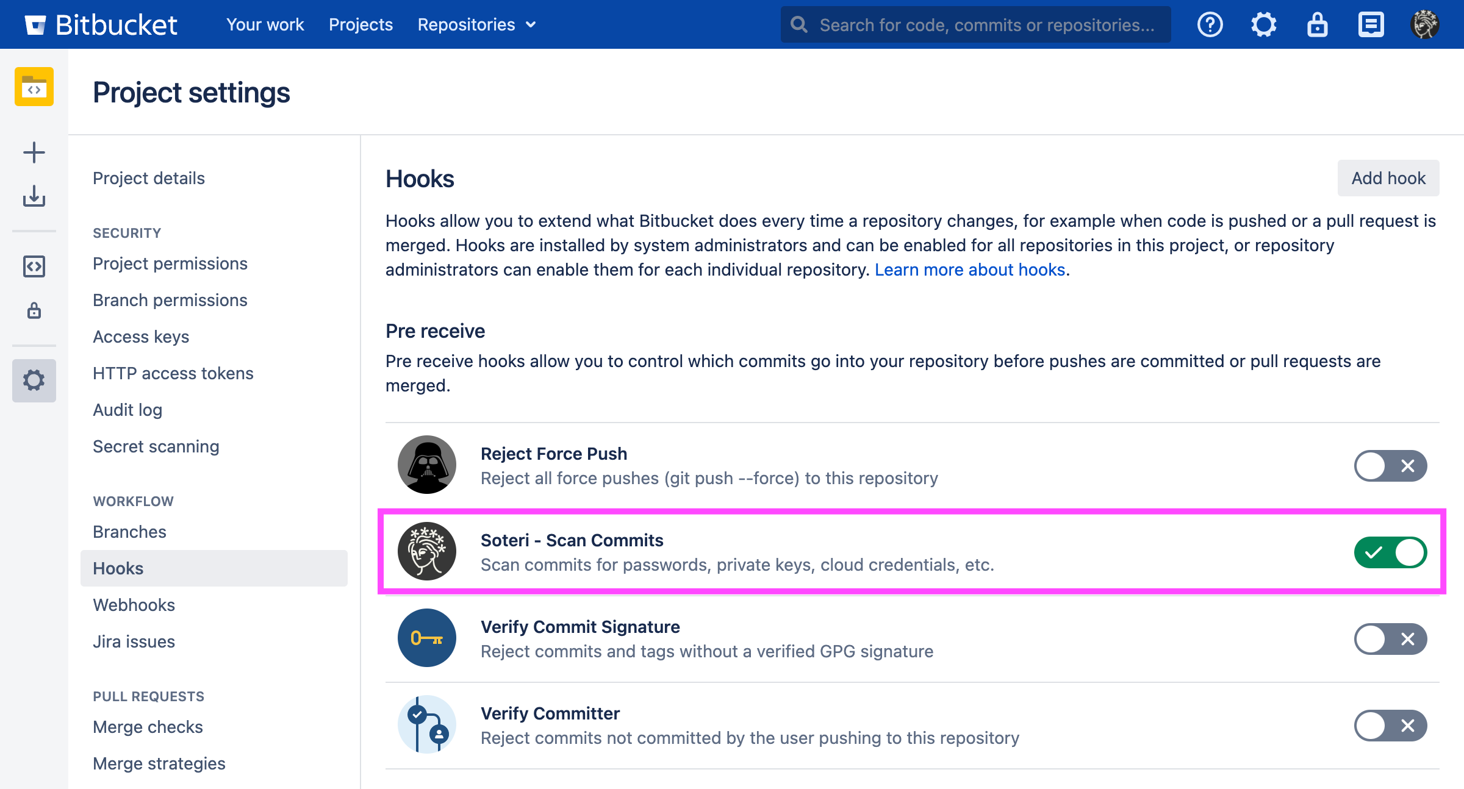Open the inbox icon in header
1464x789 pixels.
coord(1371,25)
